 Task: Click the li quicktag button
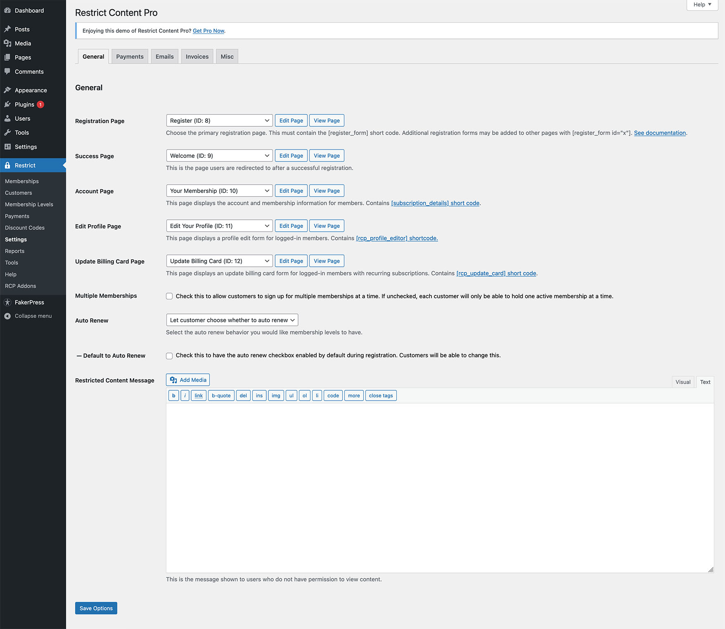click(317, 396)
